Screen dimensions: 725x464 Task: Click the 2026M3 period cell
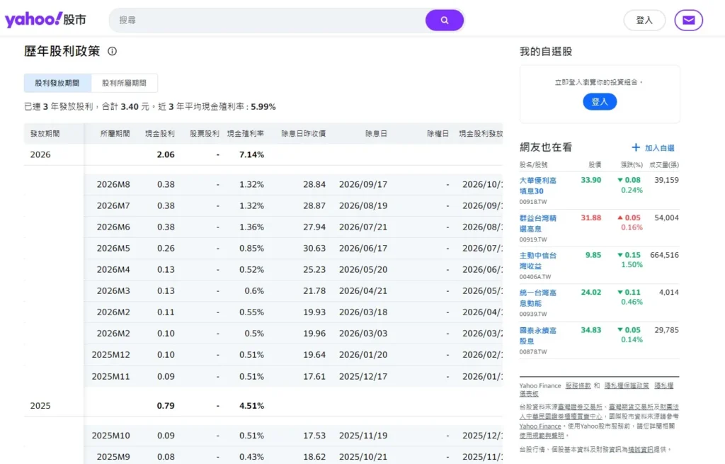tap(113, 291)
